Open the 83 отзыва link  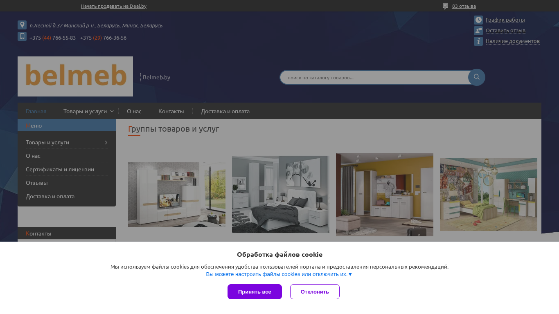[464, 6]
